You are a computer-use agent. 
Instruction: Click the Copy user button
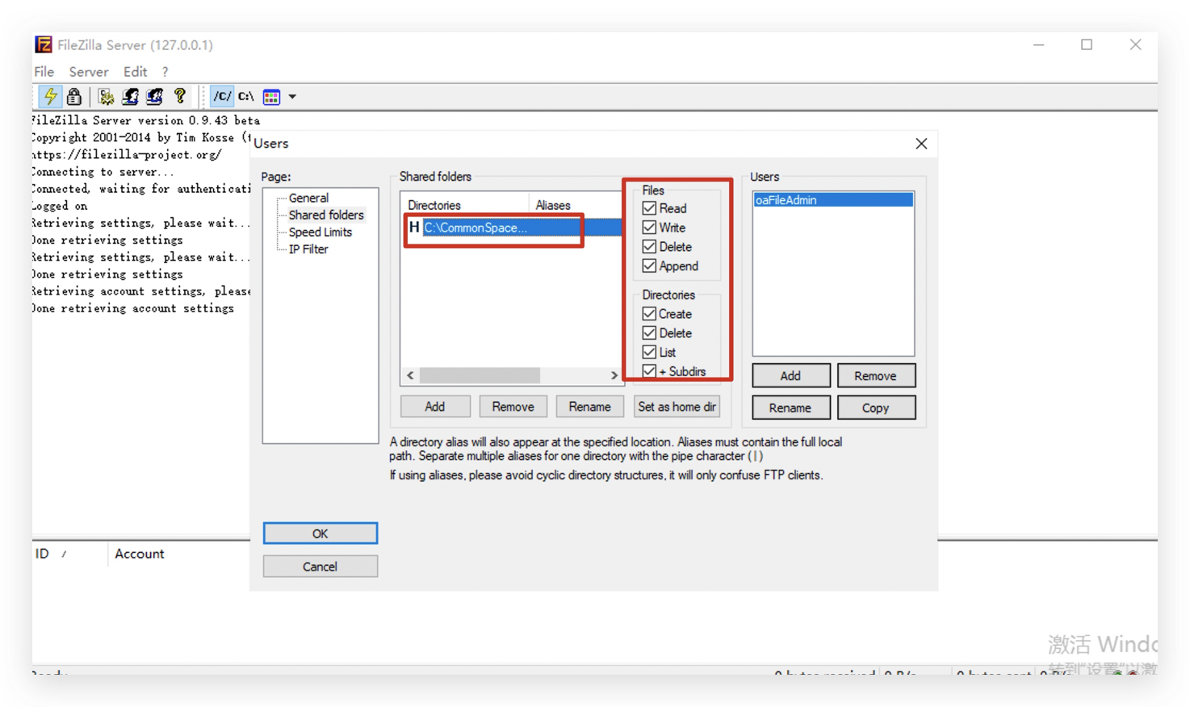point(876,407)
